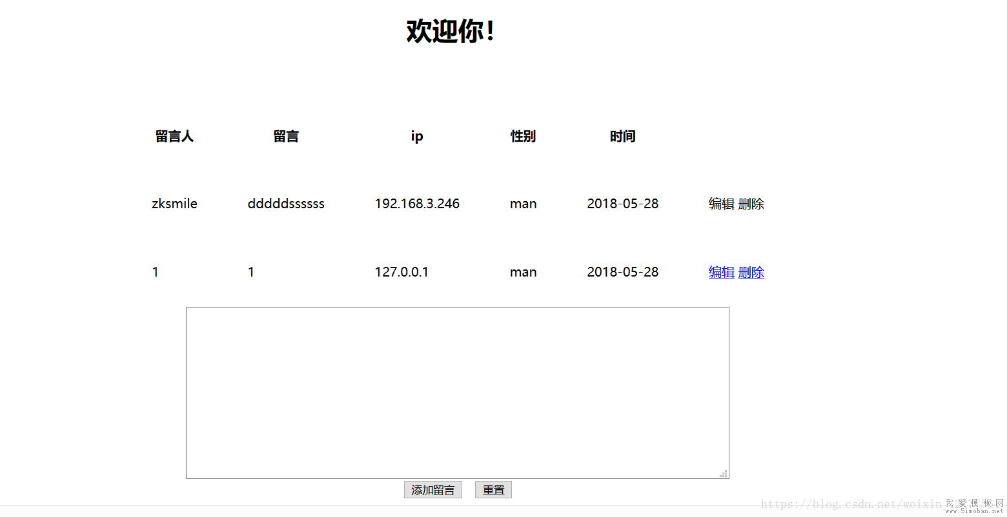
Task: Open 编辑 link in the 127.0.0.1 row
Action: 721,272
